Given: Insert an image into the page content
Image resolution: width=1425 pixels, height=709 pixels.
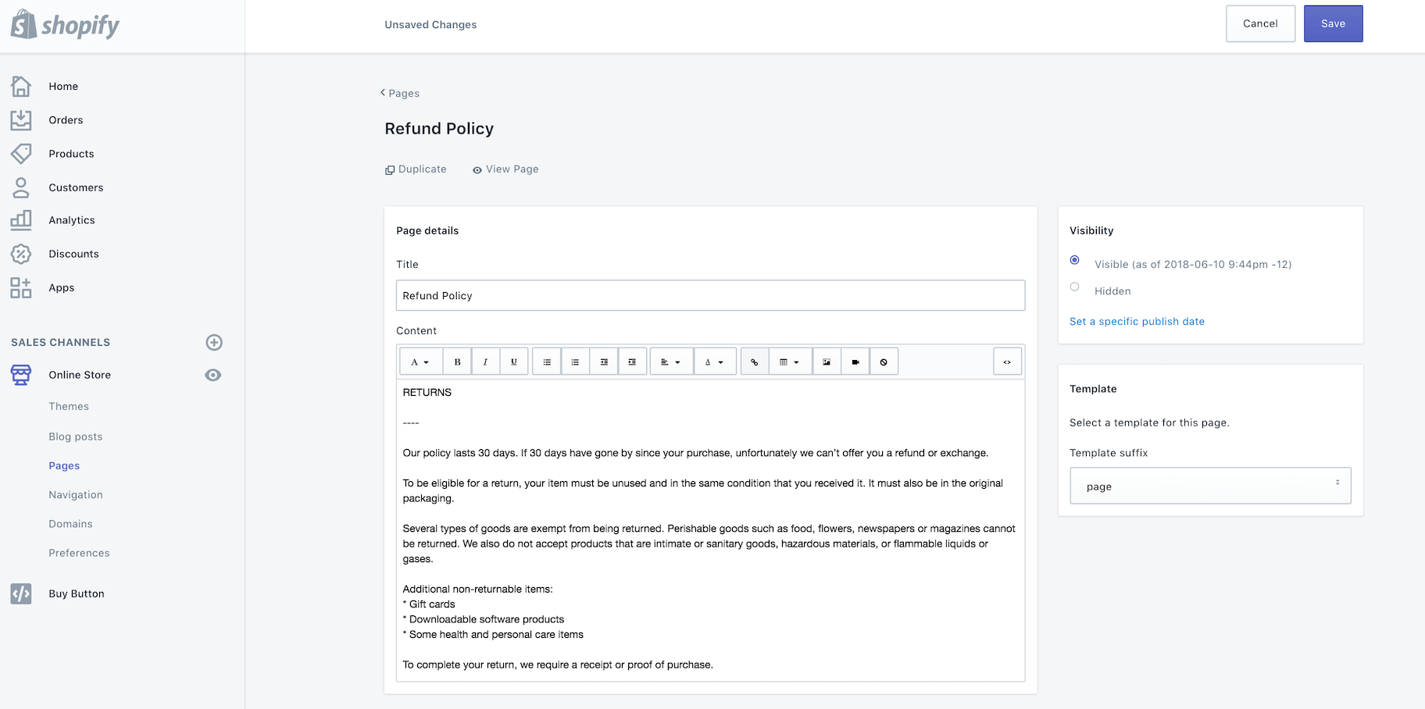Looking at the screenshot, I should (x=827, y=362).
